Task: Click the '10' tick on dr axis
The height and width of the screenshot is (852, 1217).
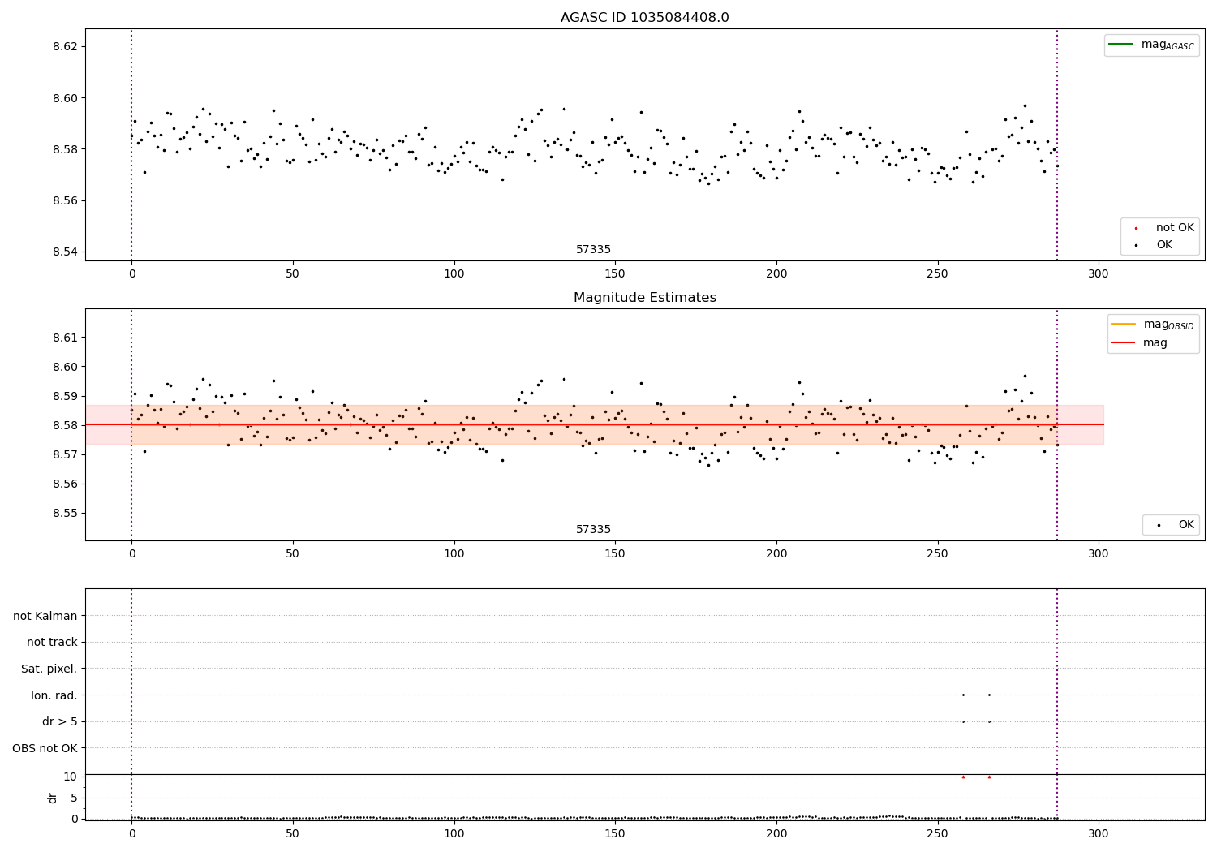Action: pos(71,777)
